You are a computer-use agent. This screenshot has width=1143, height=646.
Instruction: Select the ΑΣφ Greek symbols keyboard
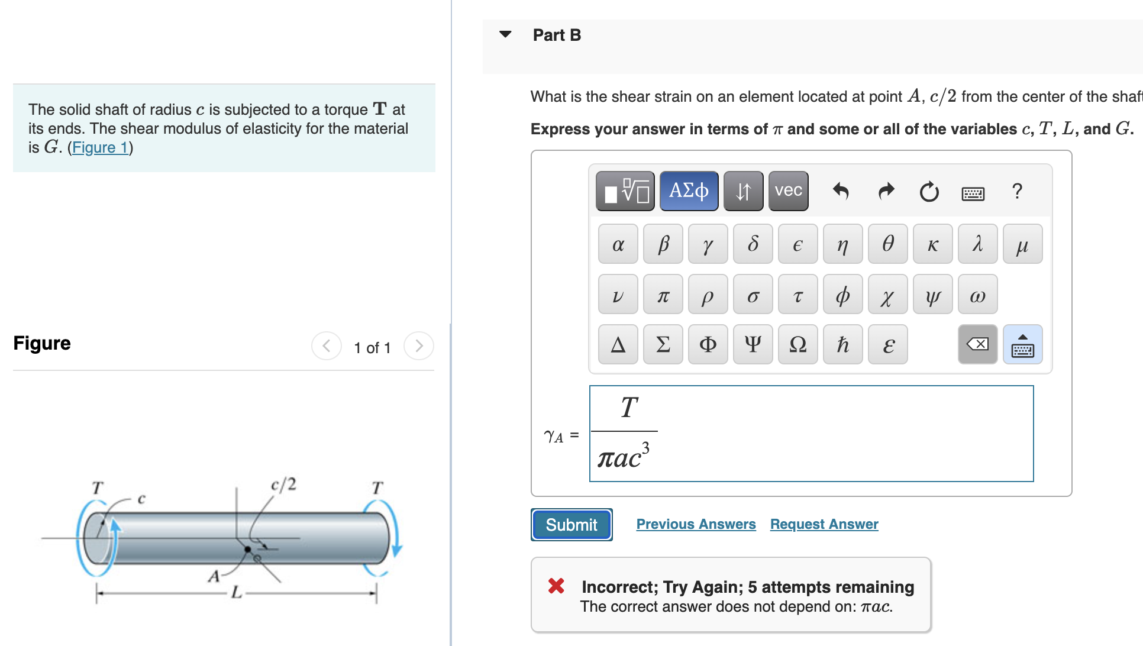[688, 190]
